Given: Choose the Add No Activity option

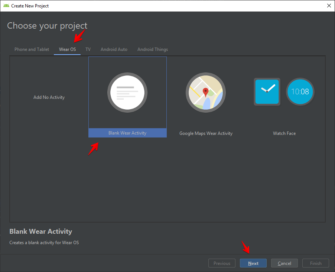Looking at the screenshot, I should [x=49, y=97].
